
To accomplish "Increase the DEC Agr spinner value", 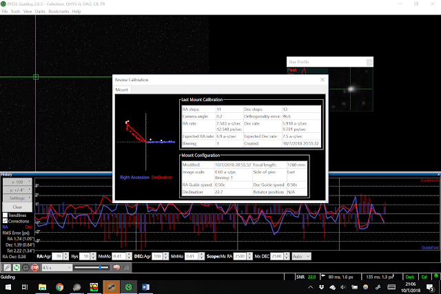I will coord(165,254).
